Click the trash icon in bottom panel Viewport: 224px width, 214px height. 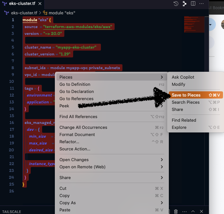[x=176, y=211]
